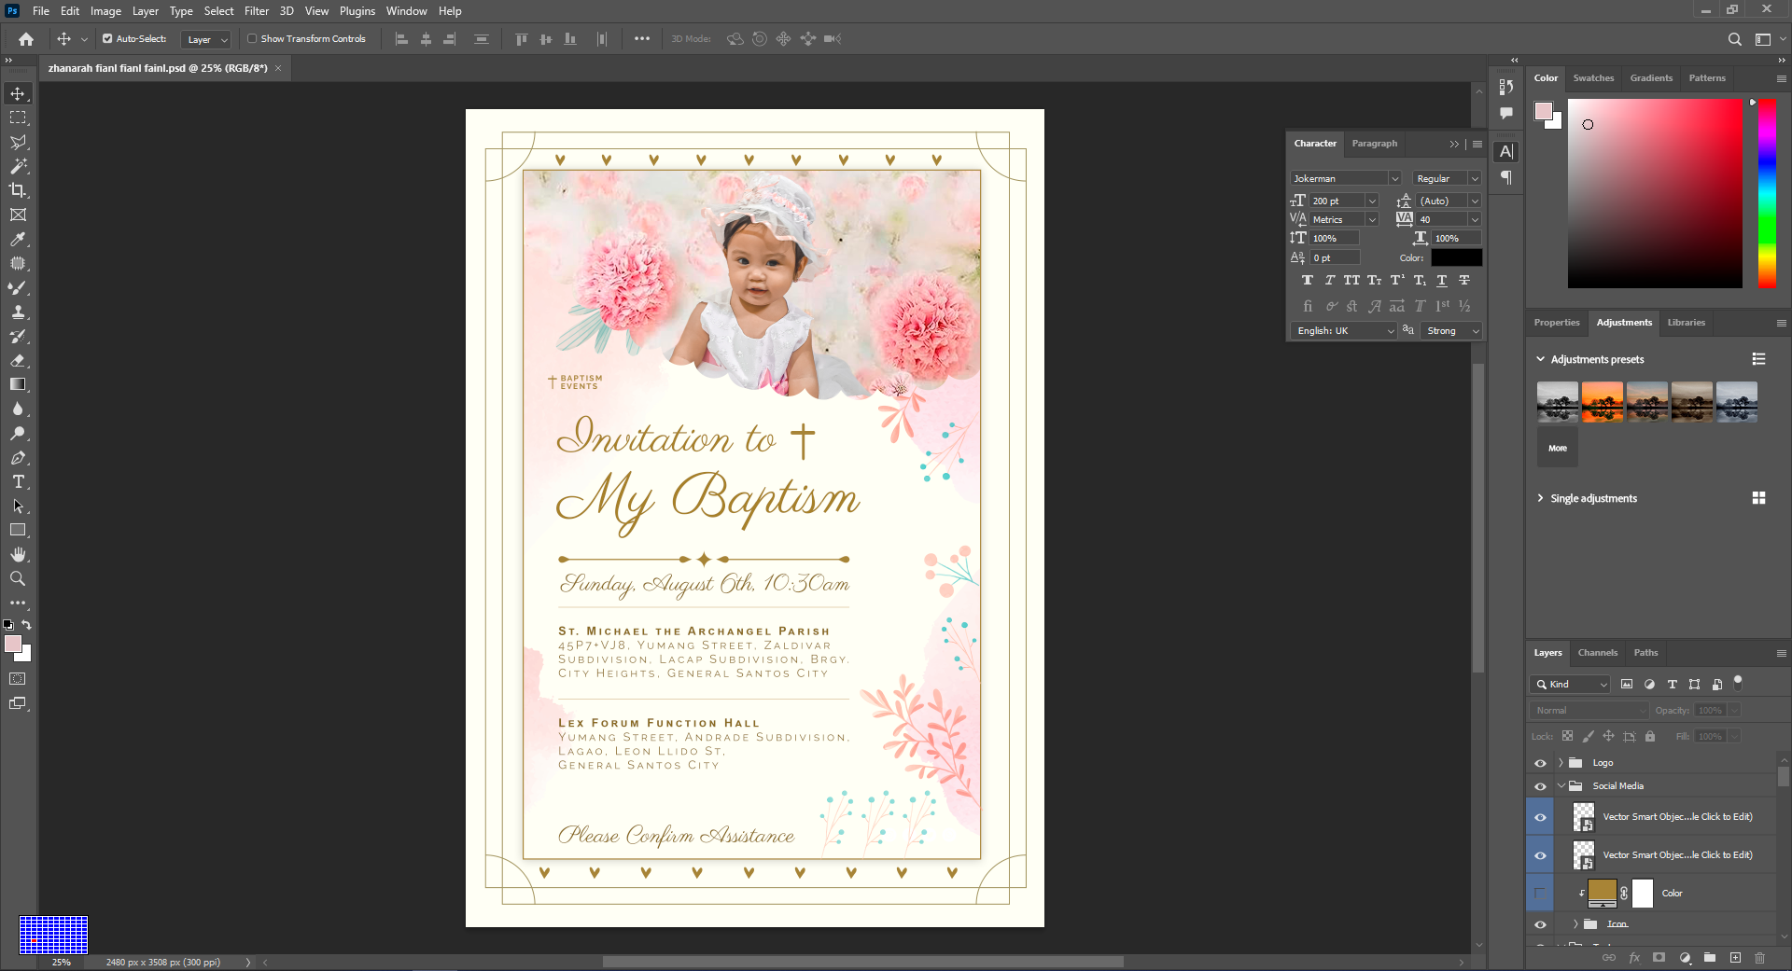Click the zoom percentage field 25%
Image resolution: width=1792 pixels, height=971 pixels.
62,962
